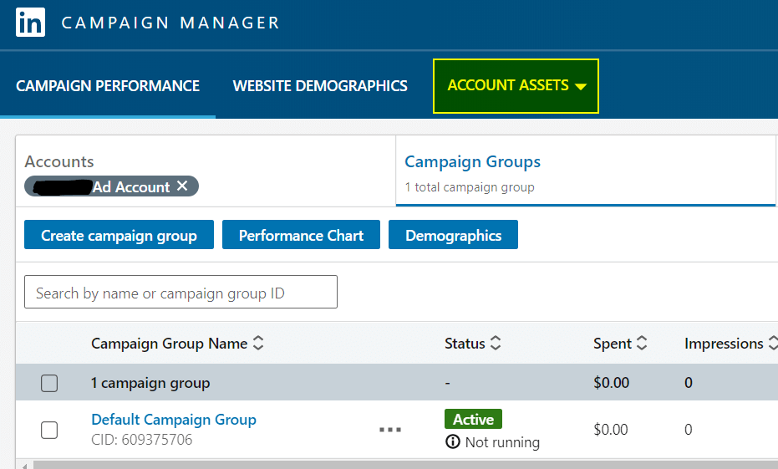Select the Accounts panel tab

[59, 162]
